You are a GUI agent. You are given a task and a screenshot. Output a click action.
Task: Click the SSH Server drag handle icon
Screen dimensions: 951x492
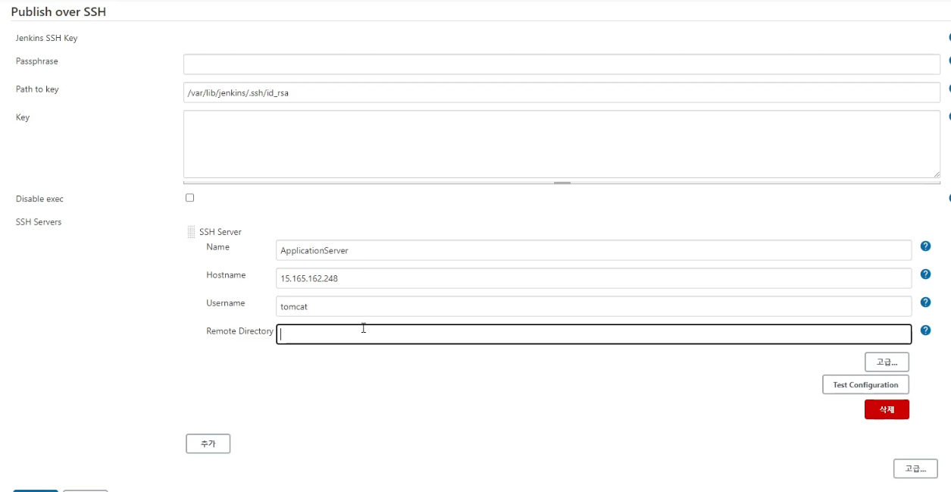pyautogui.click(x=191, y=232)
